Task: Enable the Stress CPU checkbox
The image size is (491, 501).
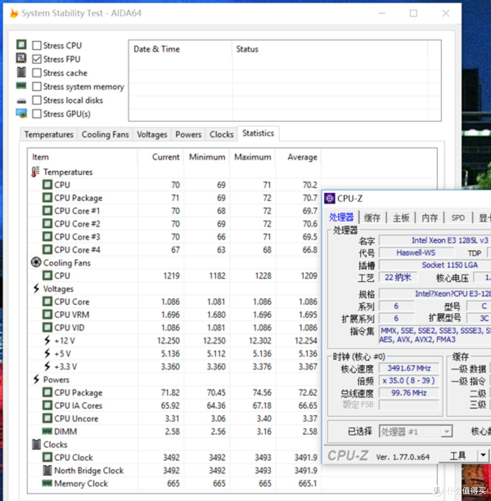Action: (37, 45)
